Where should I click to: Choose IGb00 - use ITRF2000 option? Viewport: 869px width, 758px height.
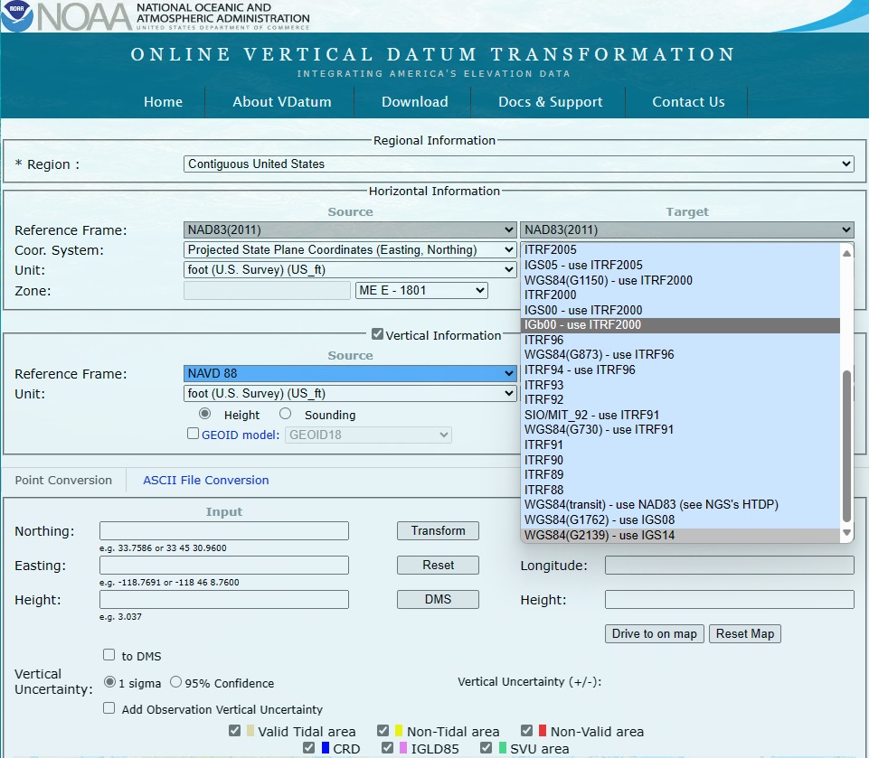tap(681, 325)
